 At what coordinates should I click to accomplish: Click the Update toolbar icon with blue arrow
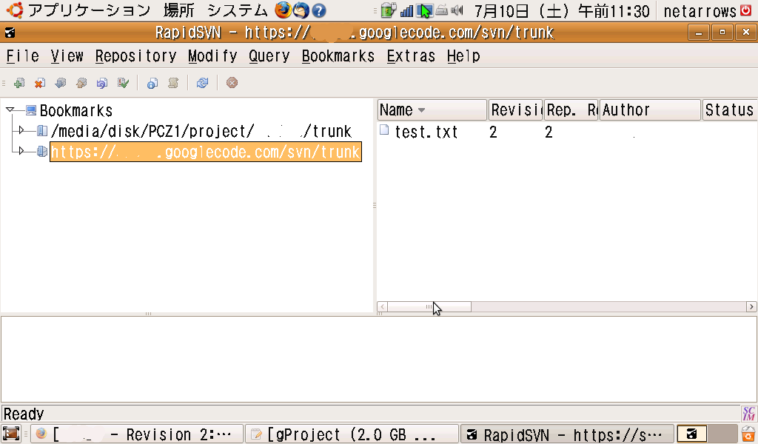pyautogui.click(x=61, y=83)
